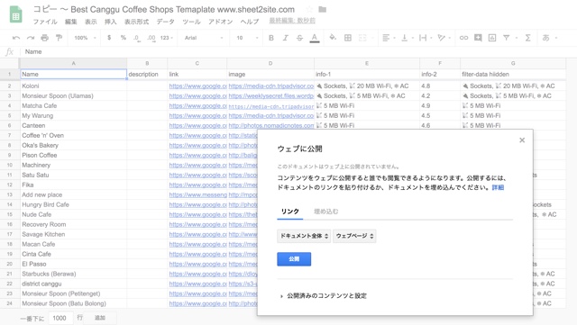Redo the last action
Image resolution: width=577 pixels, height=325 pixels.
[31, 38]
